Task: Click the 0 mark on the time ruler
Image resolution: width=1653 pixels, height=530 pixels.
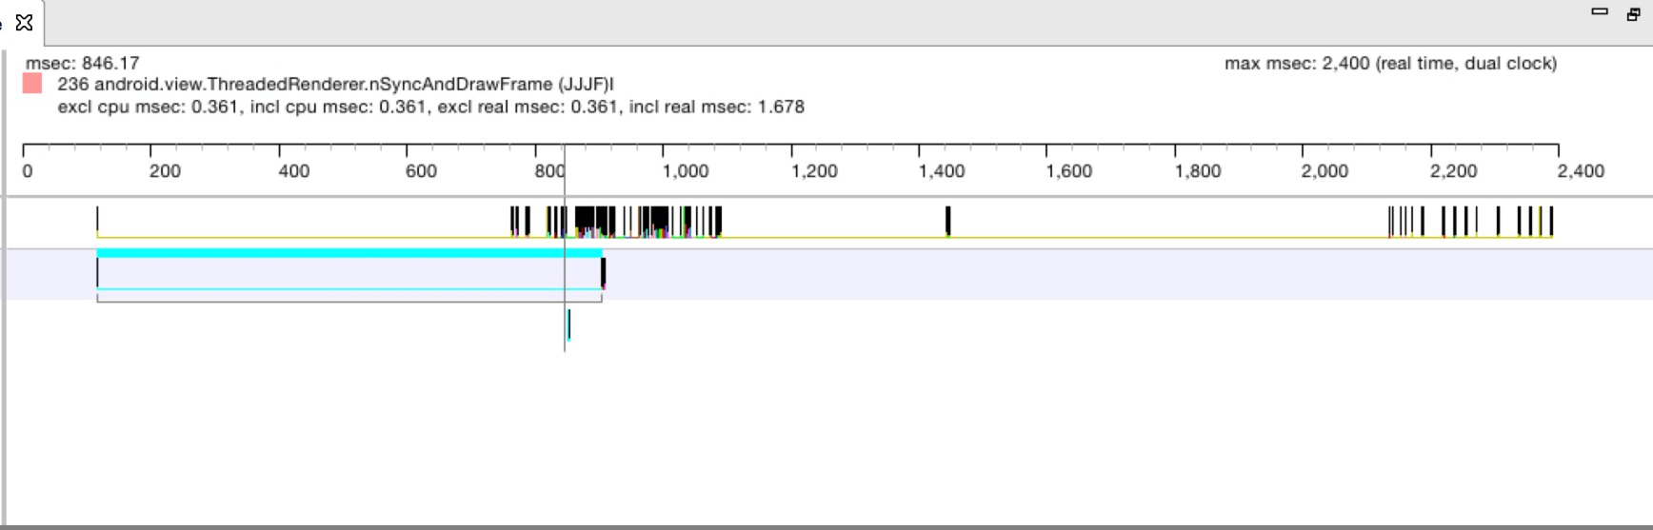Action: (28, 171)
